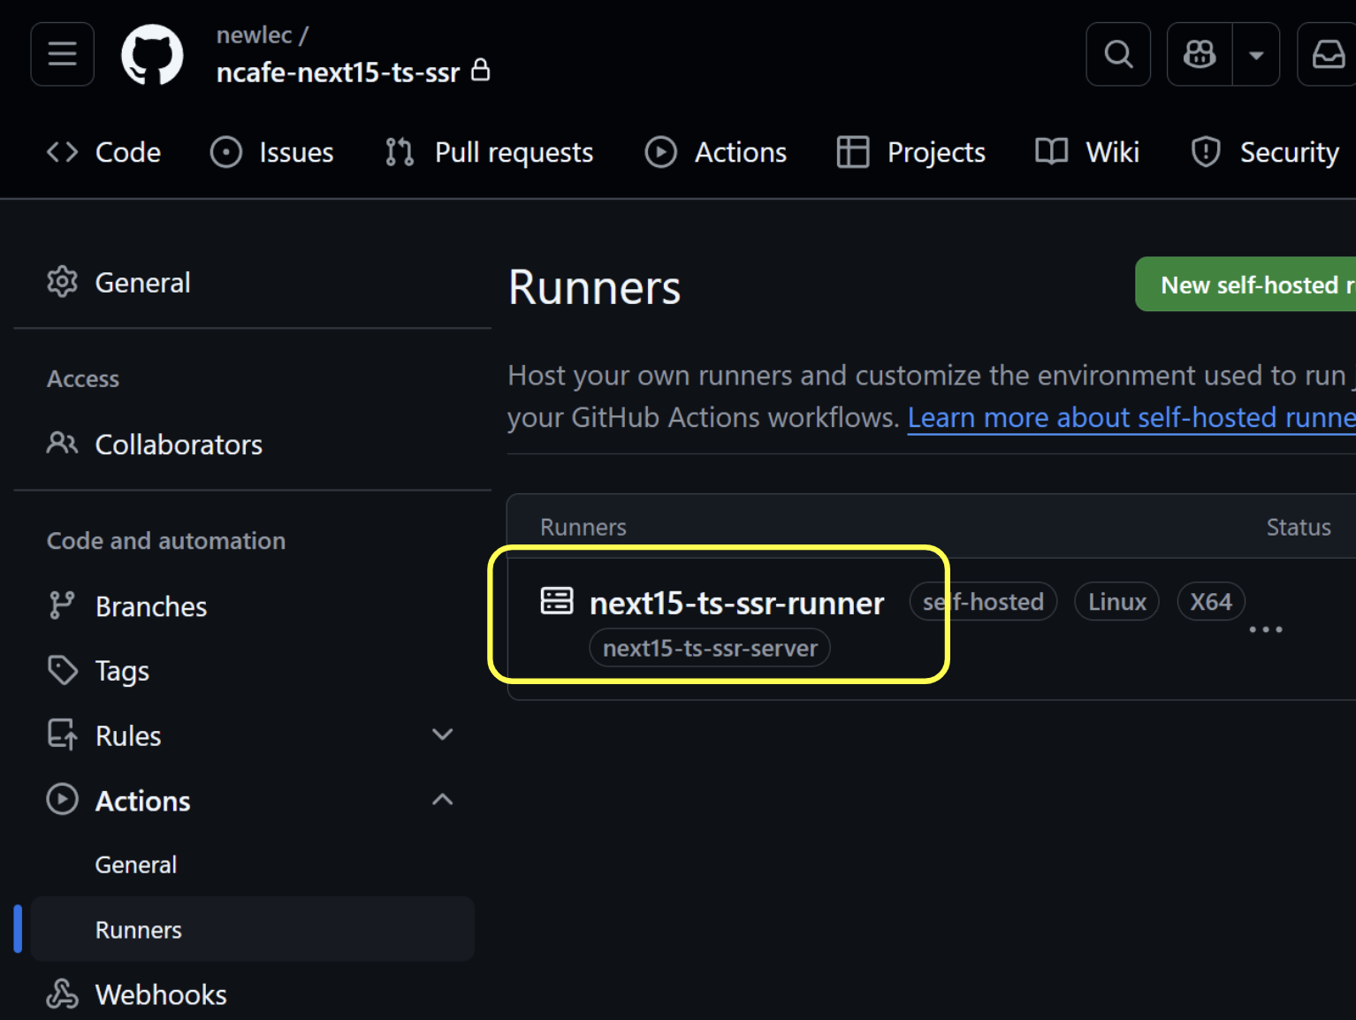
Task: Click the branch icon beside Branches
Action: 62,605
